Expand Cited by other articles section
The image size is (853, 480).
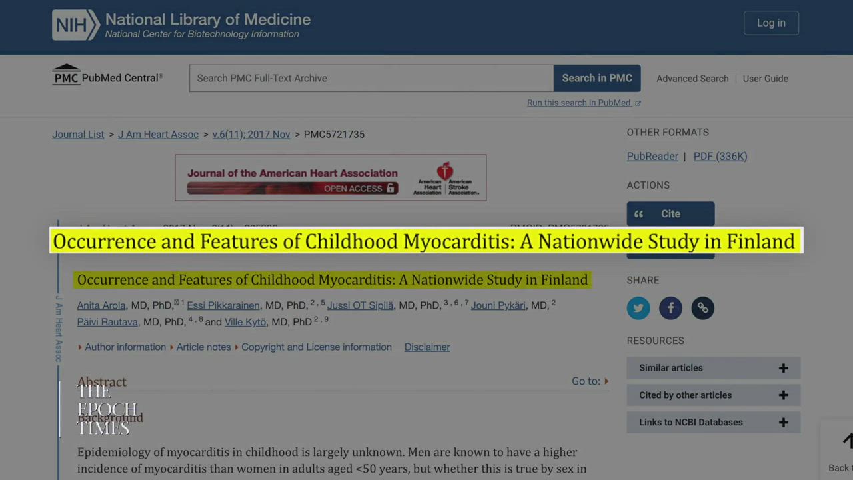click(713, 395)
